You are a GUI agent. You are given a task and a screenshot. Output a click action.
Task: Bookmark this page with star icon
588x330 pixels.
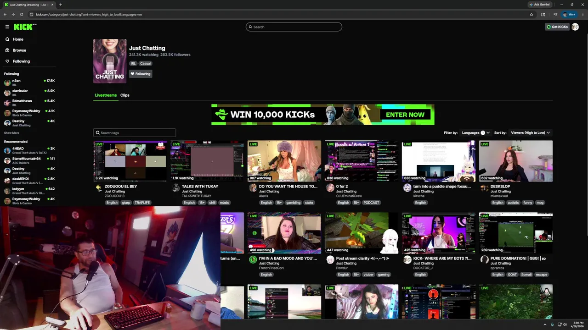coord(531,15)
